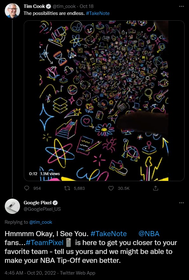Click the @tim_cook link in Replying to
Screen dimensions: 189x280
41,222
